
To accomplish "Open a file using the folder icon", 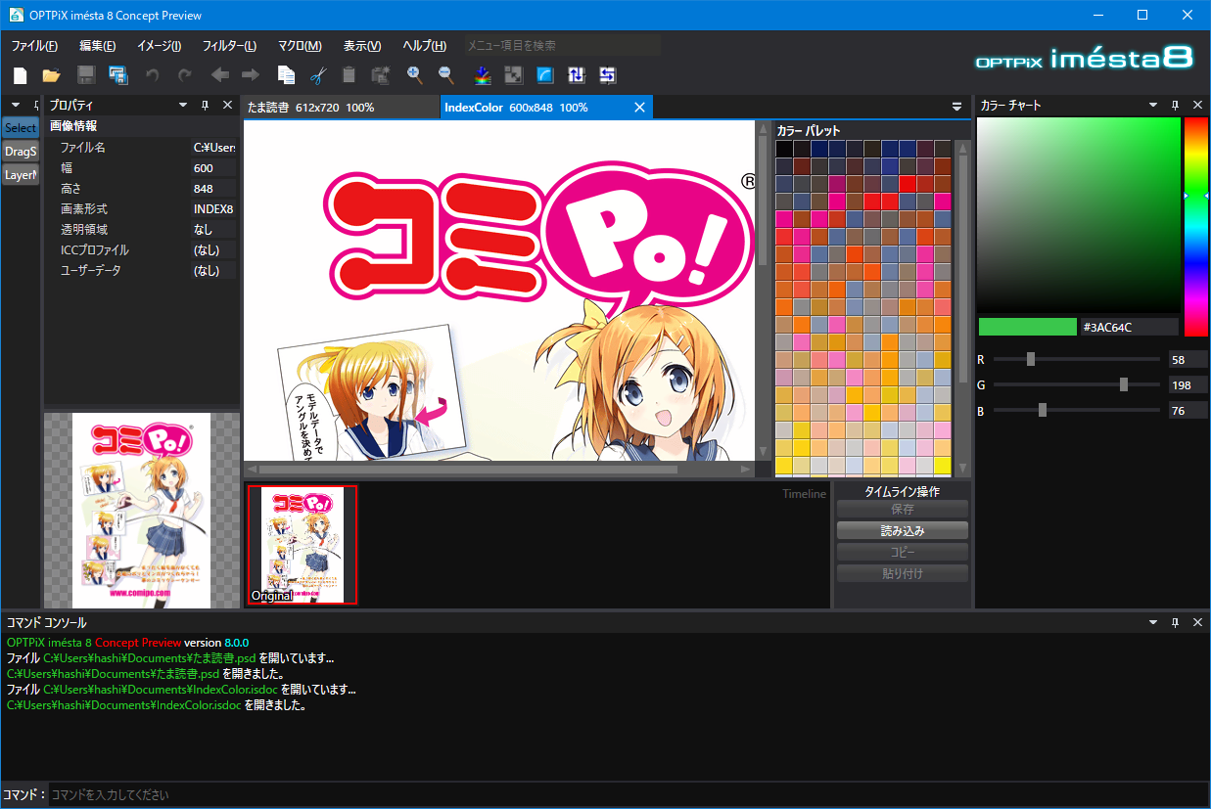I will click(x=52, y=75).
